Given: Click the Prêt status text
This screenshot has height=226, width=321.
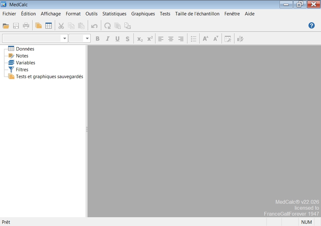Looking at the screenshot, I should [6, 222].
